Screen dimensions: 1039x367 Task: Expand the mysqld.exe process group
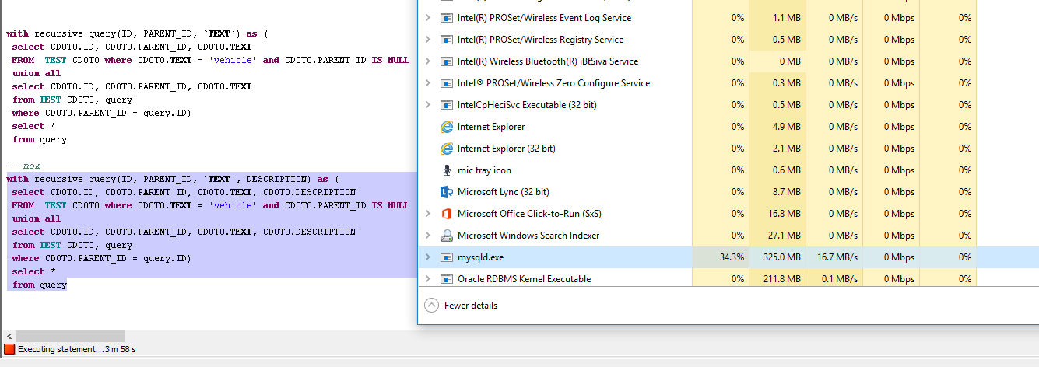pos(427,257)
